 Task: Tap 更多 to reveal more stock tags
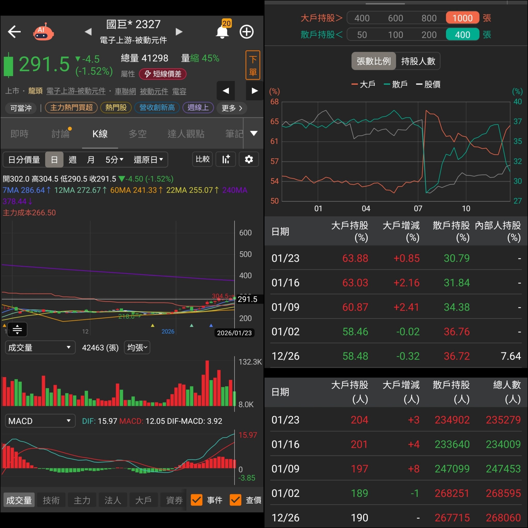[231, 108]
